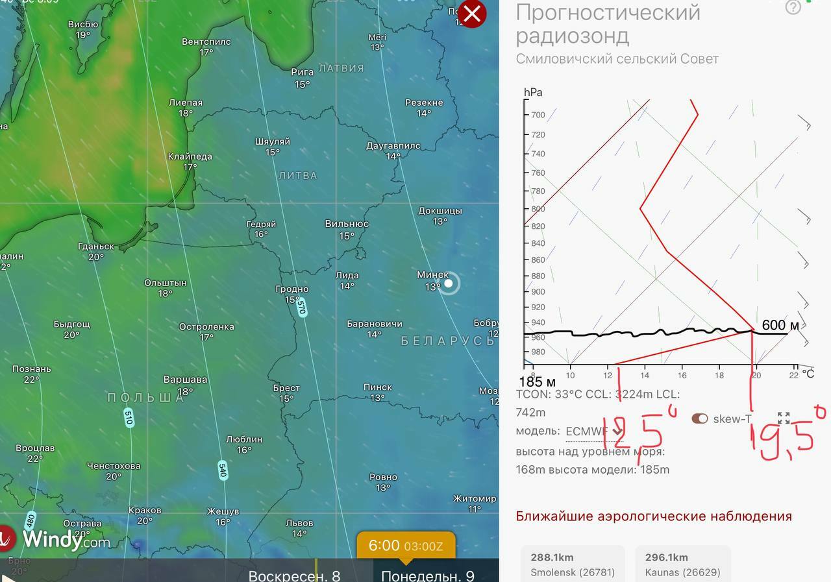Image resolution: width=831 pixels, height=582 pixels.
Task: Click the 510 isoline label
Action: (x=128, y=417)
